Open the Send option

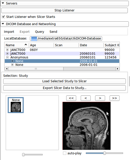pyautogui.click(x=53, y=32)
